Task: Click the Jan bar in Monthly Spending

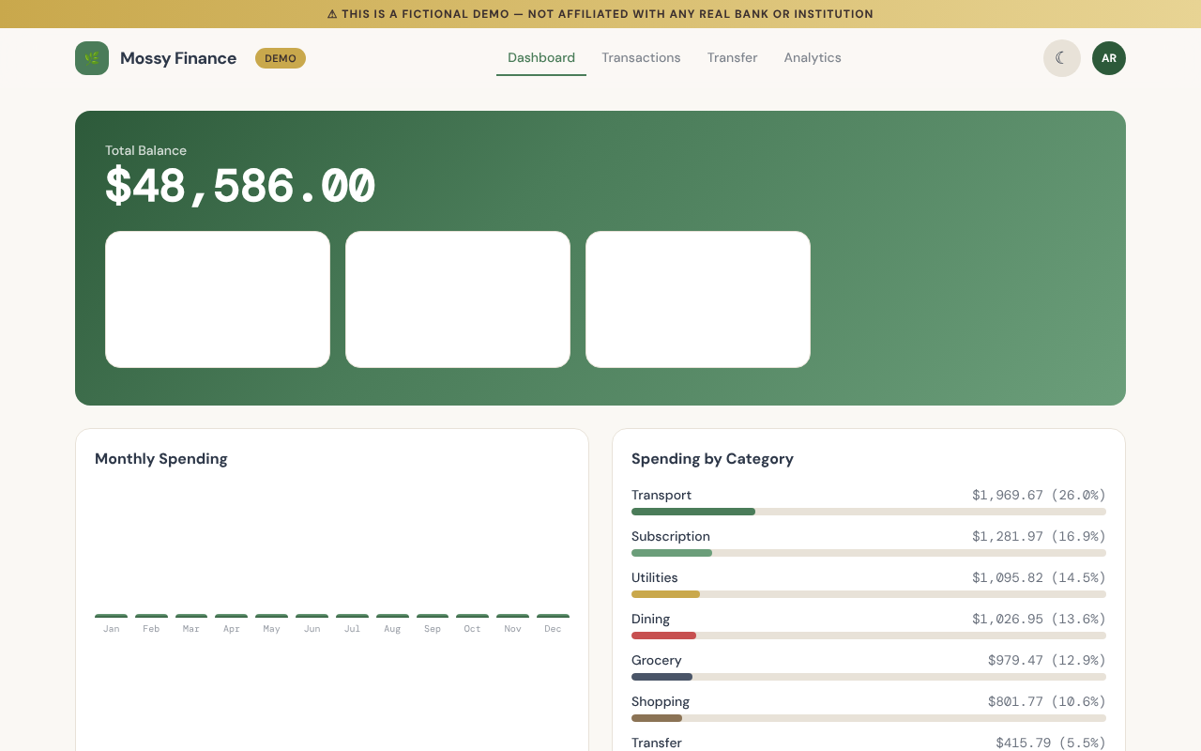Action: coord(112,616)
